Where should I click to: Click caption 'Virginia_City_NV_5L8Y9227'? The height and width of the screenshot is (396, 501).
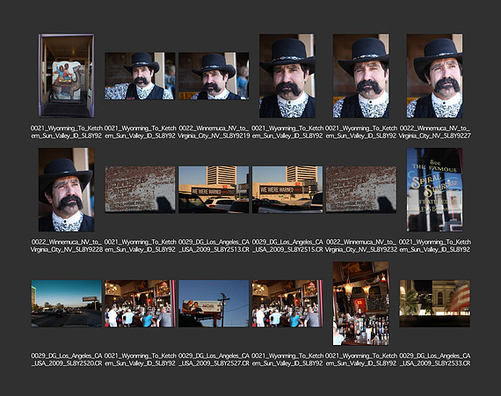coord(434,136)
